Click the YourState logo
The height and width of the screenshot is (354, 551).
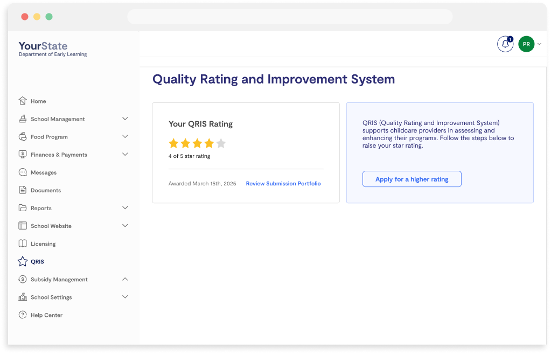tap(43, 46)
